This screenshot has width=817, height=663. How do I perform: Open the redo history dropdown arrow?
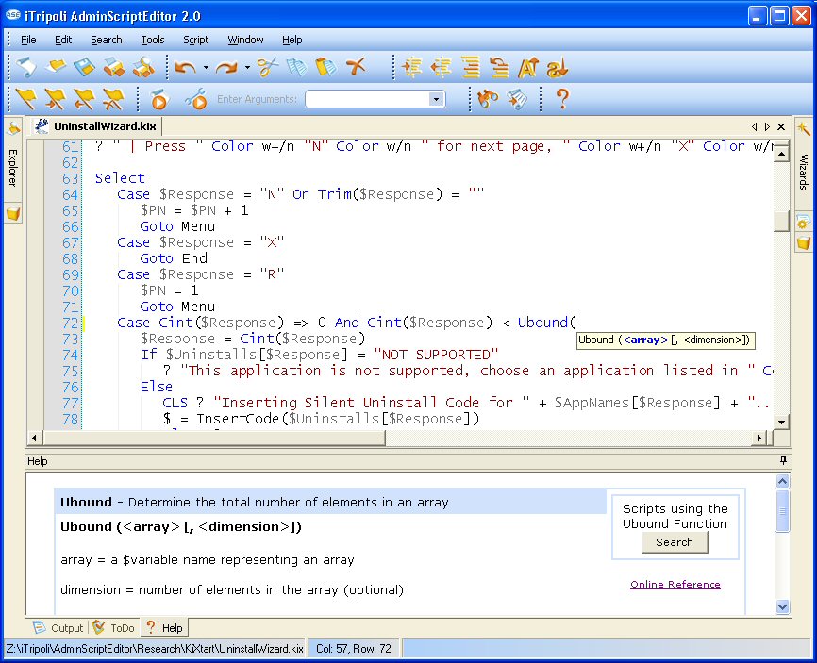(247, 68)
